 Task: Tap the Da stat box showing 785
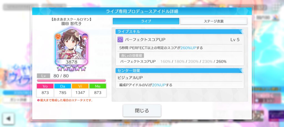63,90
